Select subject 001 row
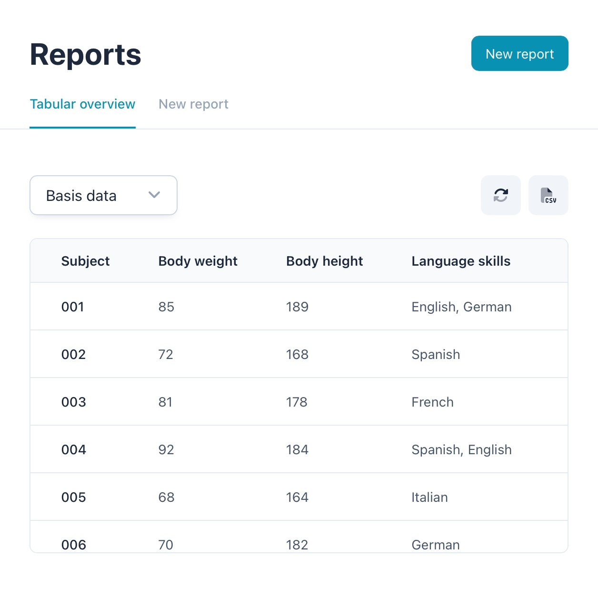 (x=73, y=307)
